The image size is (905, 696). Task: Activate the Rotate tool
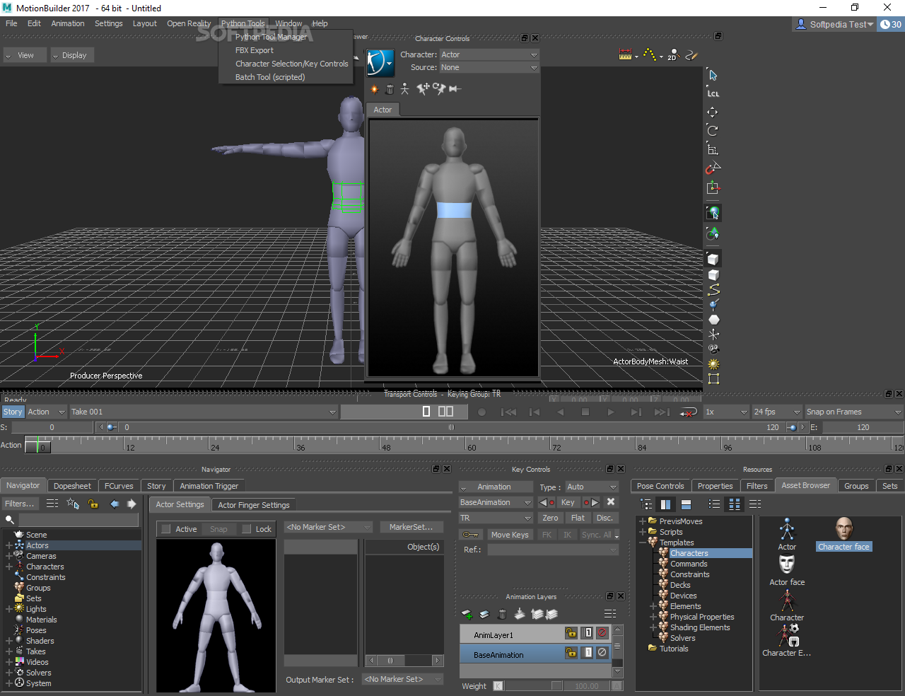coord(713,130)
